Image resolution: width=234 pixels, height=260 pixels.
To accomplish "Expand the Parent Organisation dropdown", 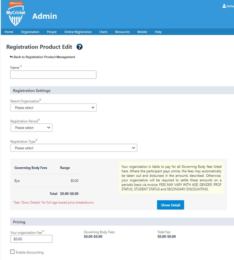I will tap(54, 107).
